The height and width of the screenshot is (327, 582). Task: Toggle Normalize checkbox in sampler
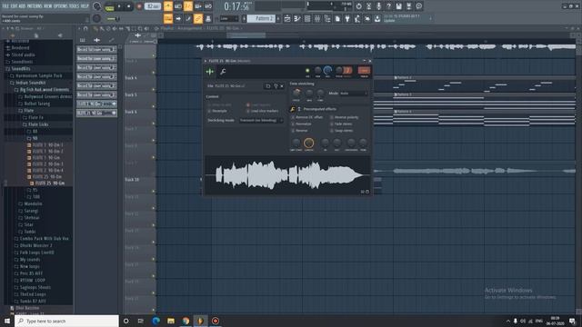click(293, 124)
